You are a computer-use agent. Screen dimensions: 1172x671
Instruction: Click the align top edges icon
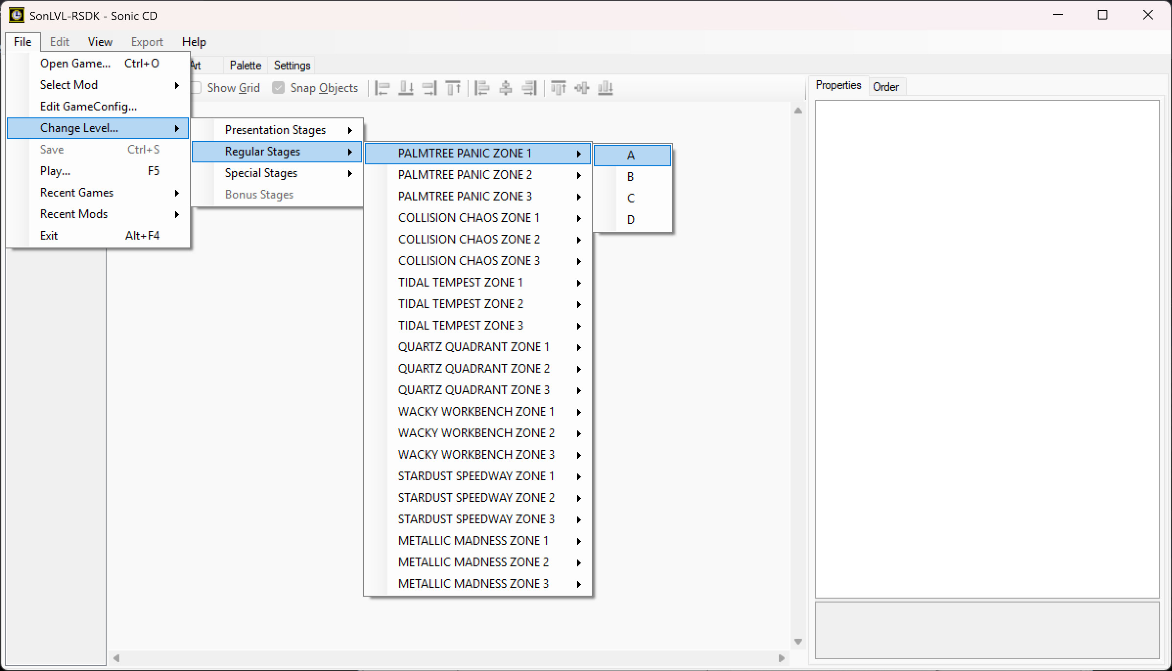tap(558, 88)
